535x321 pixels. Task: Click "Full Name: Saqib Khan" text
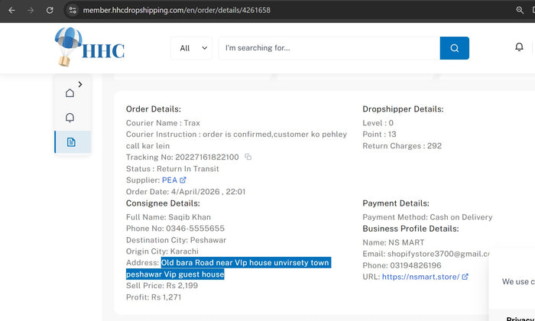pos(168,217)
